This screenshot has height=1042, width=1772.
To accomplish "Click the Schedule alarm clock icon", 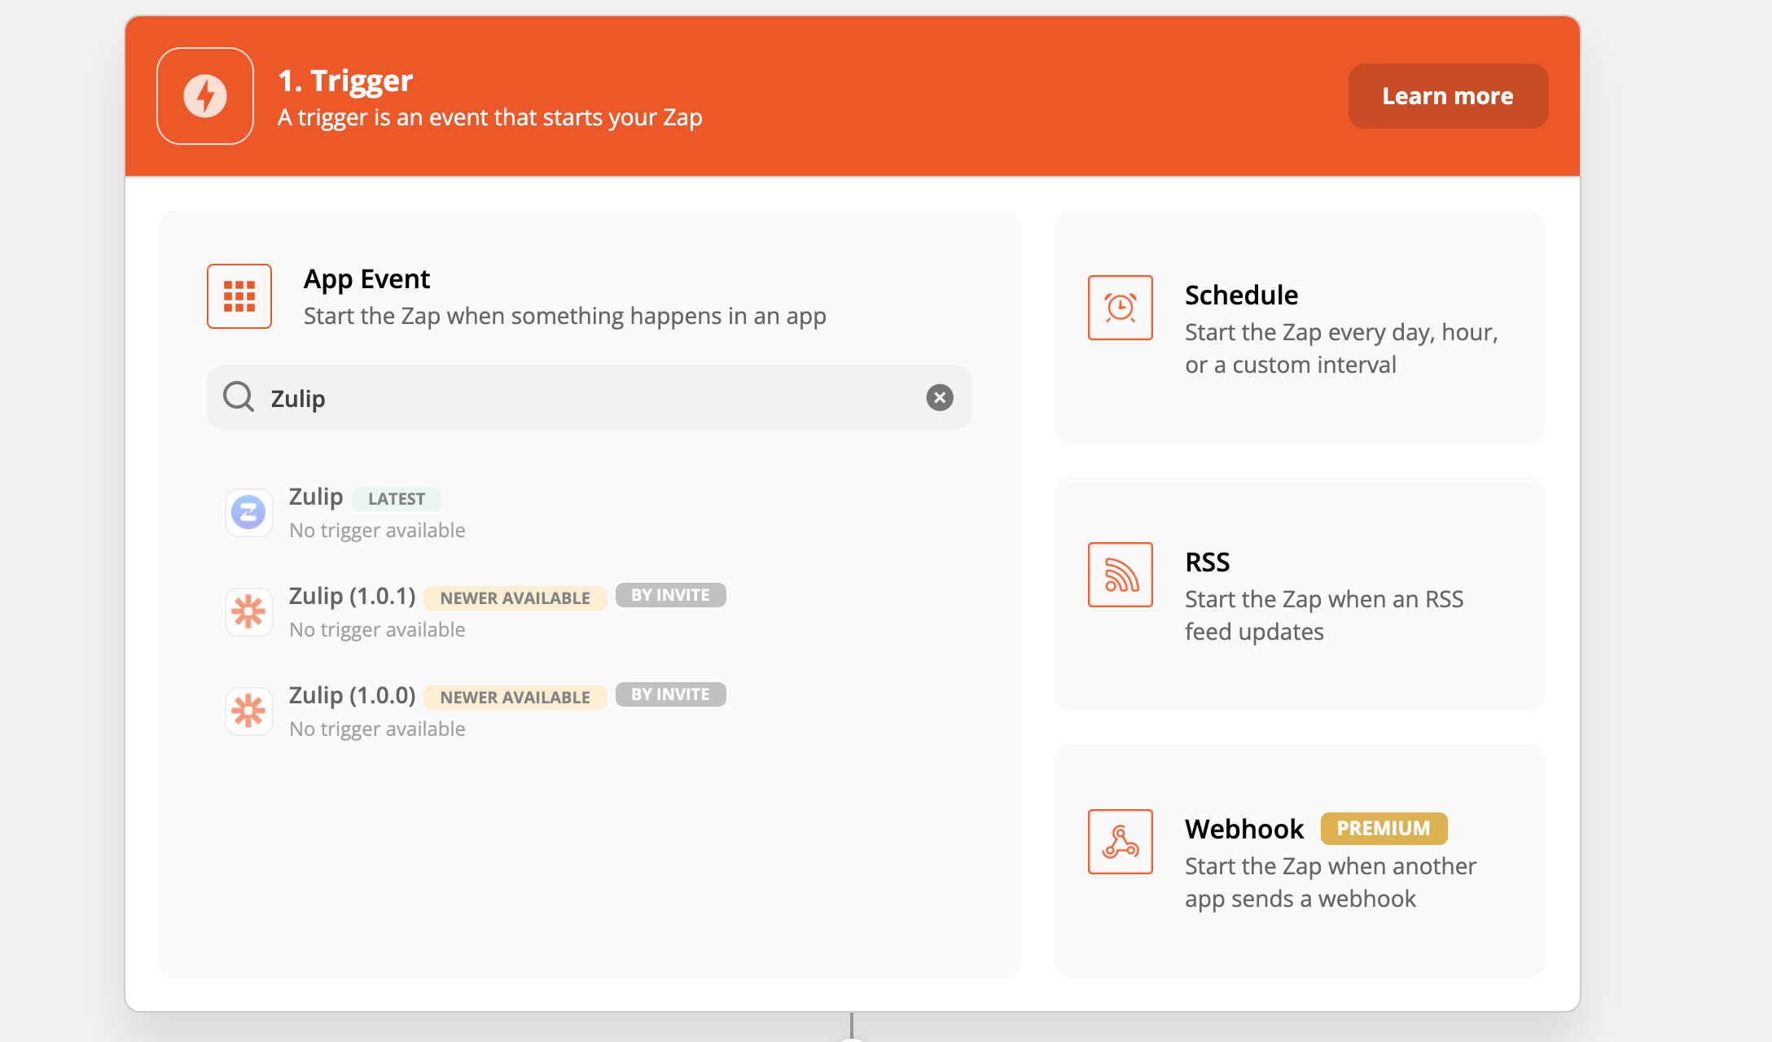I will pos(1120,307).
